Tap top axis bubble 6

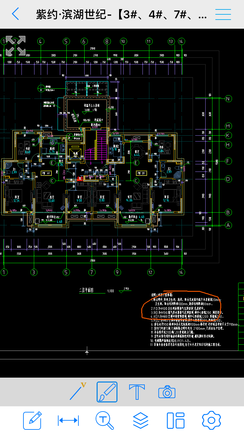(x=84, y=41)
